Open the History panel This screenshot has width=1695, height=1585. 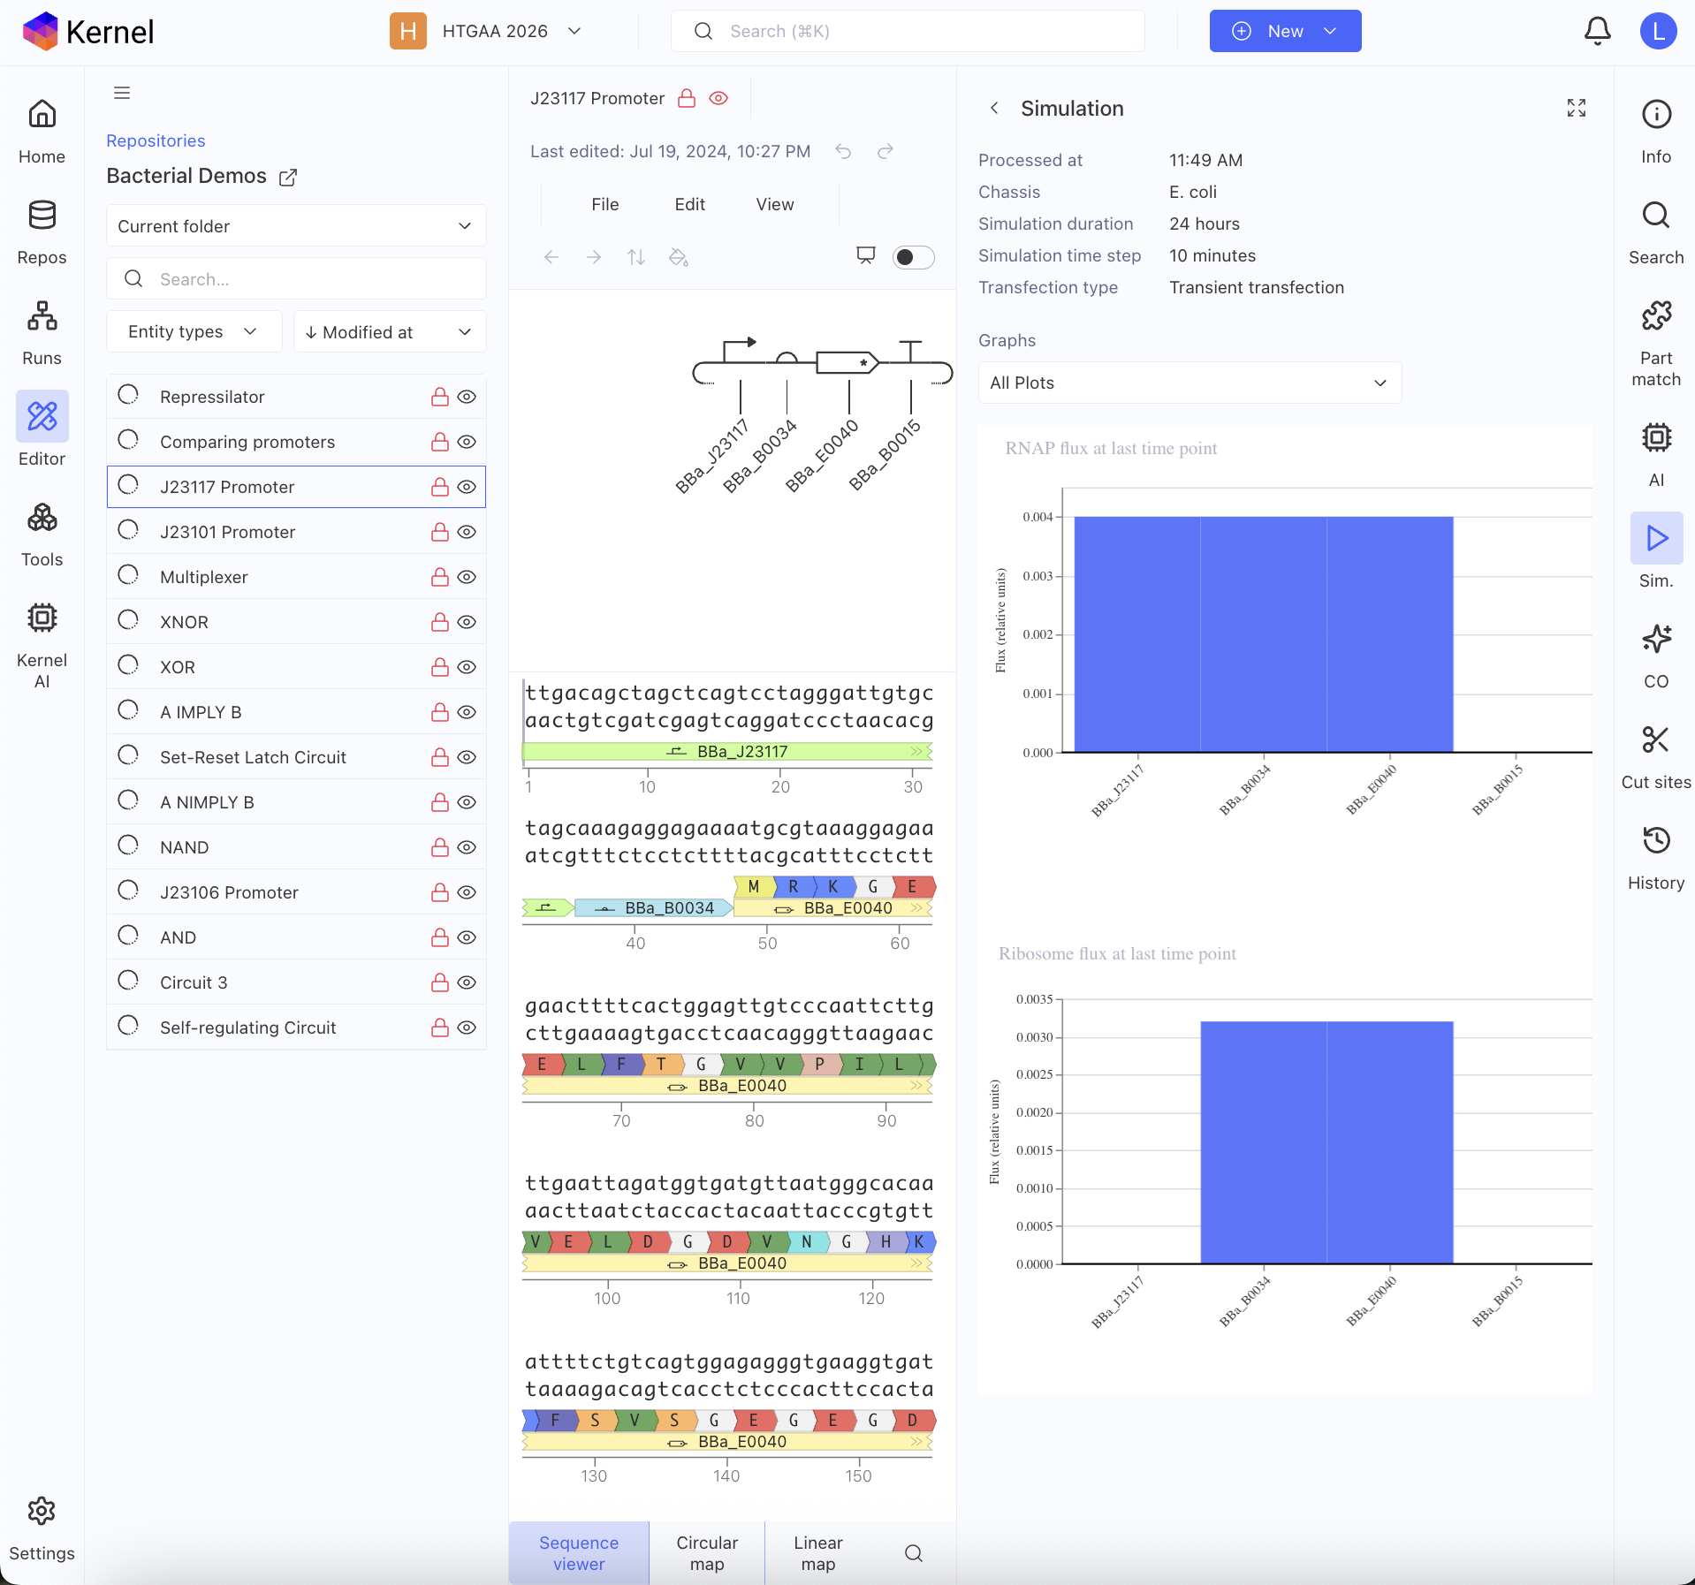pos(1655,857)
